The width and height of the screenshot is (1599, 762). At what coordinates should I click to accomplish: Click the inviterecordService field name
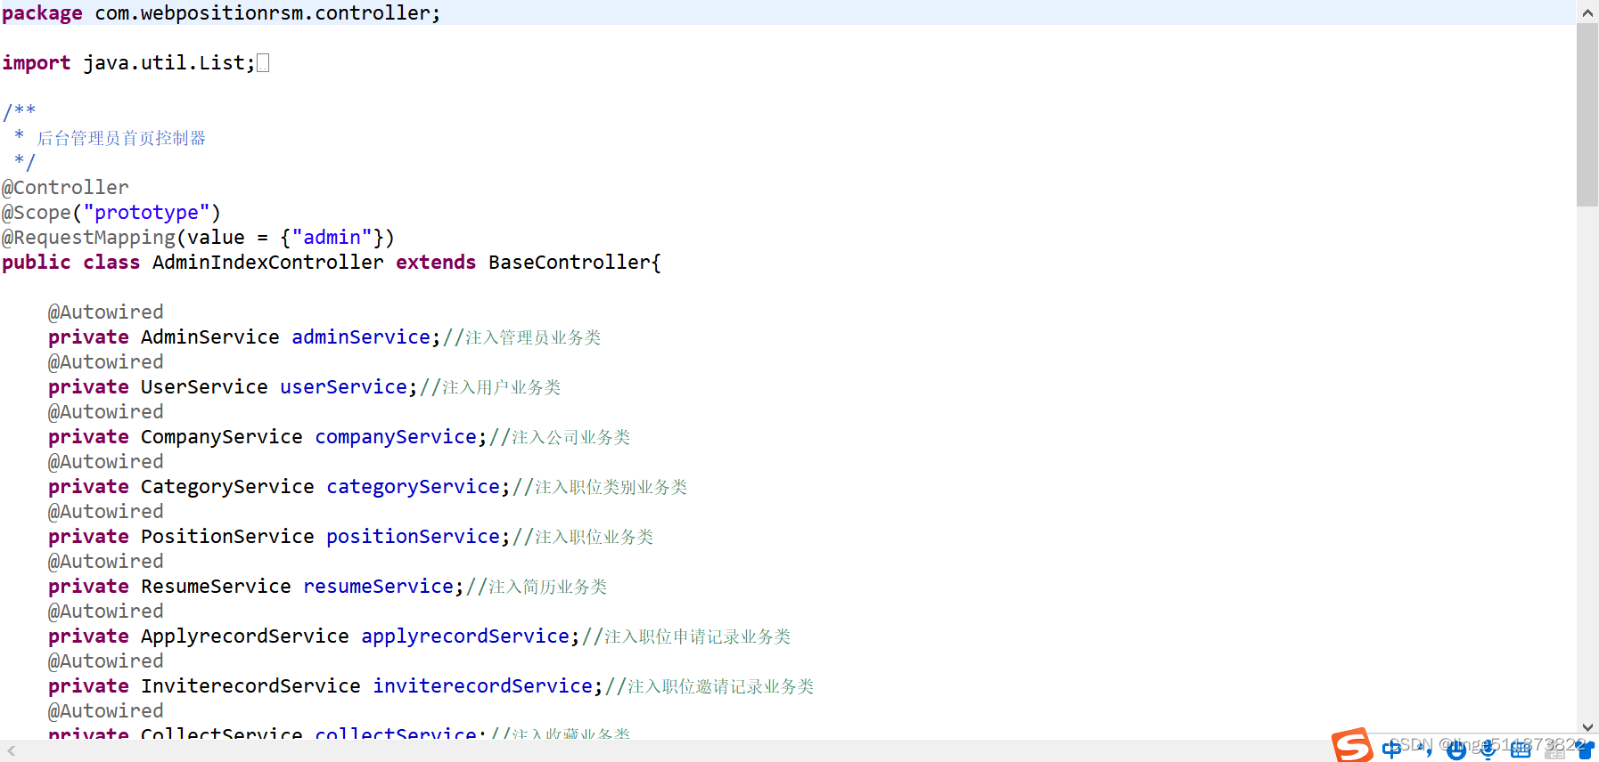click(482, 686)
